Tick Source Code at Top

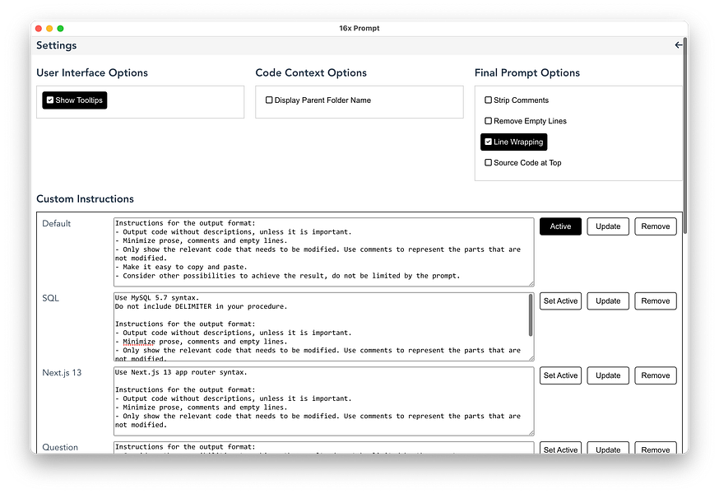[522, 162]
